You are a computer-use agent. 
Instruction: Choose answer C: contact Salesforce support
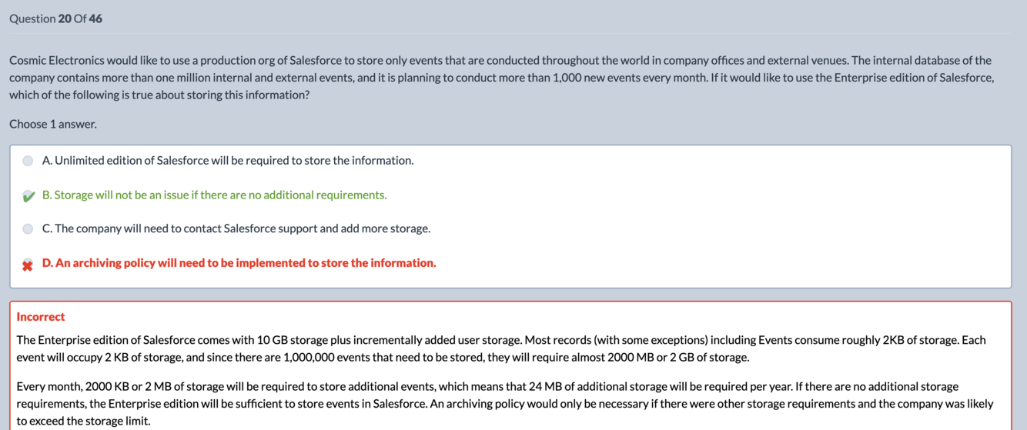[x=236, y=228]
